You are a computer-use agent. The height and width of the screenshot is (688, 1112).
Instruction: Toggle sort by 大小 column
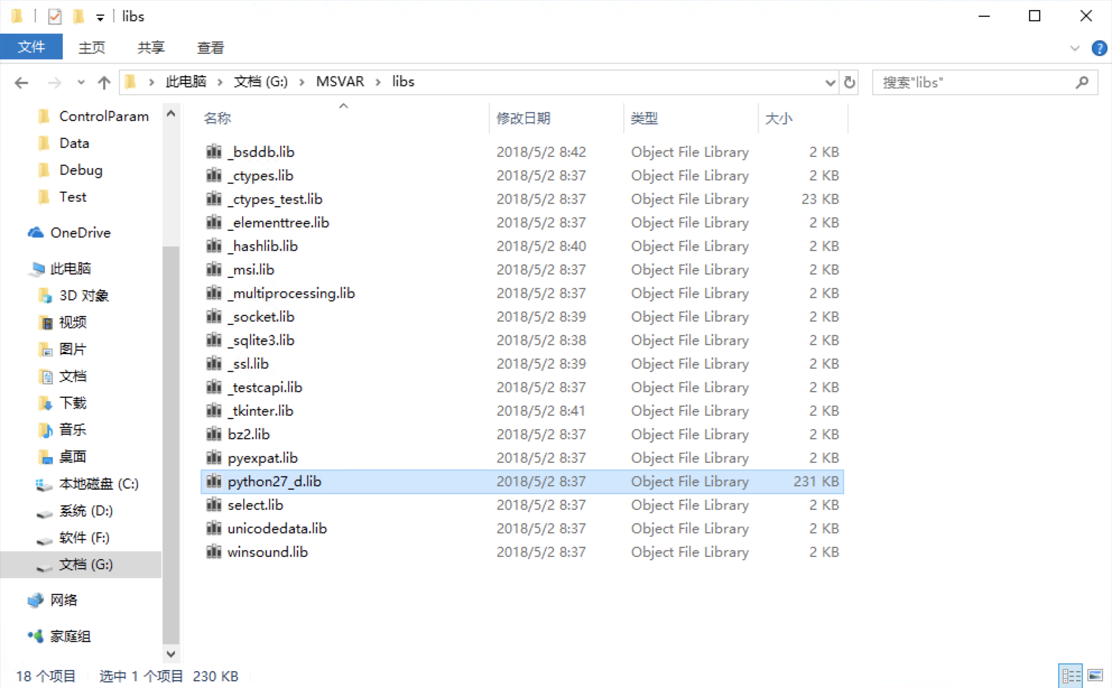[779, 118]
